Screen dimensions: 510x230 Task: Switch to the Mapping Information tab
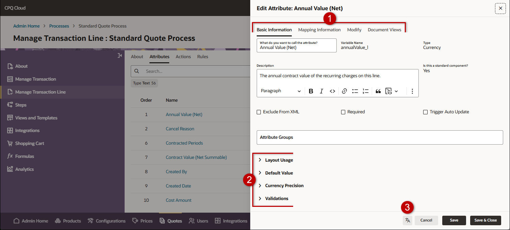(319, 30)
